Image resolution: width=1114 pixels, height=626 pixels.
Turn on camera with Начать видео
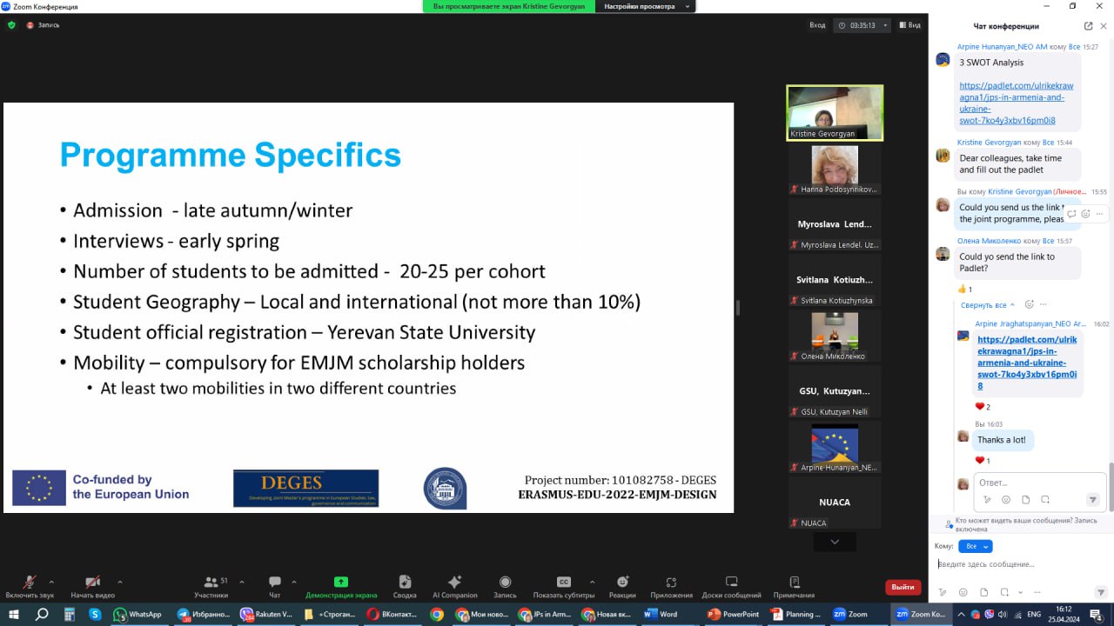92,583
